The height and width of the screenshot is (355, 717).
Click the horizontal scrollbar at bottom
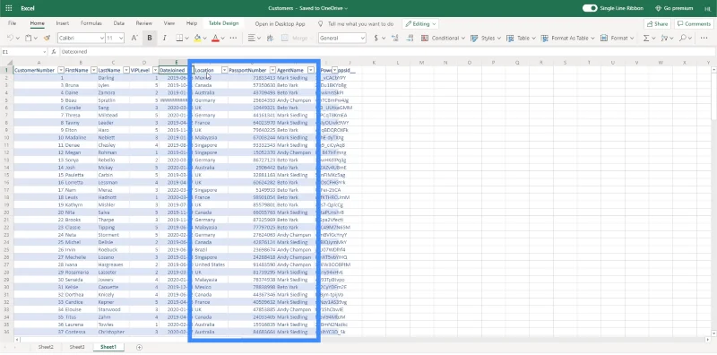pos(361,340)
